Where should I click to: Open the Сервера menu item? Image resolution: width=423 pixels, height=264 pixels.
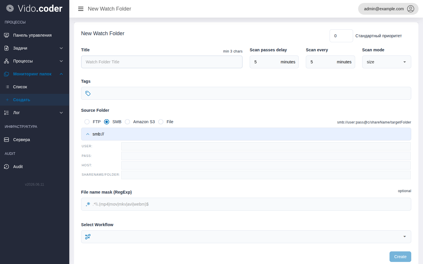[35, 140]
